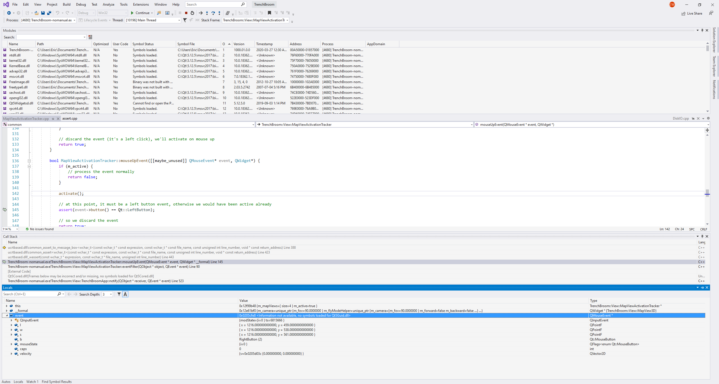
Task: Click the Find in Files toolbar icon
Action: 159,13
